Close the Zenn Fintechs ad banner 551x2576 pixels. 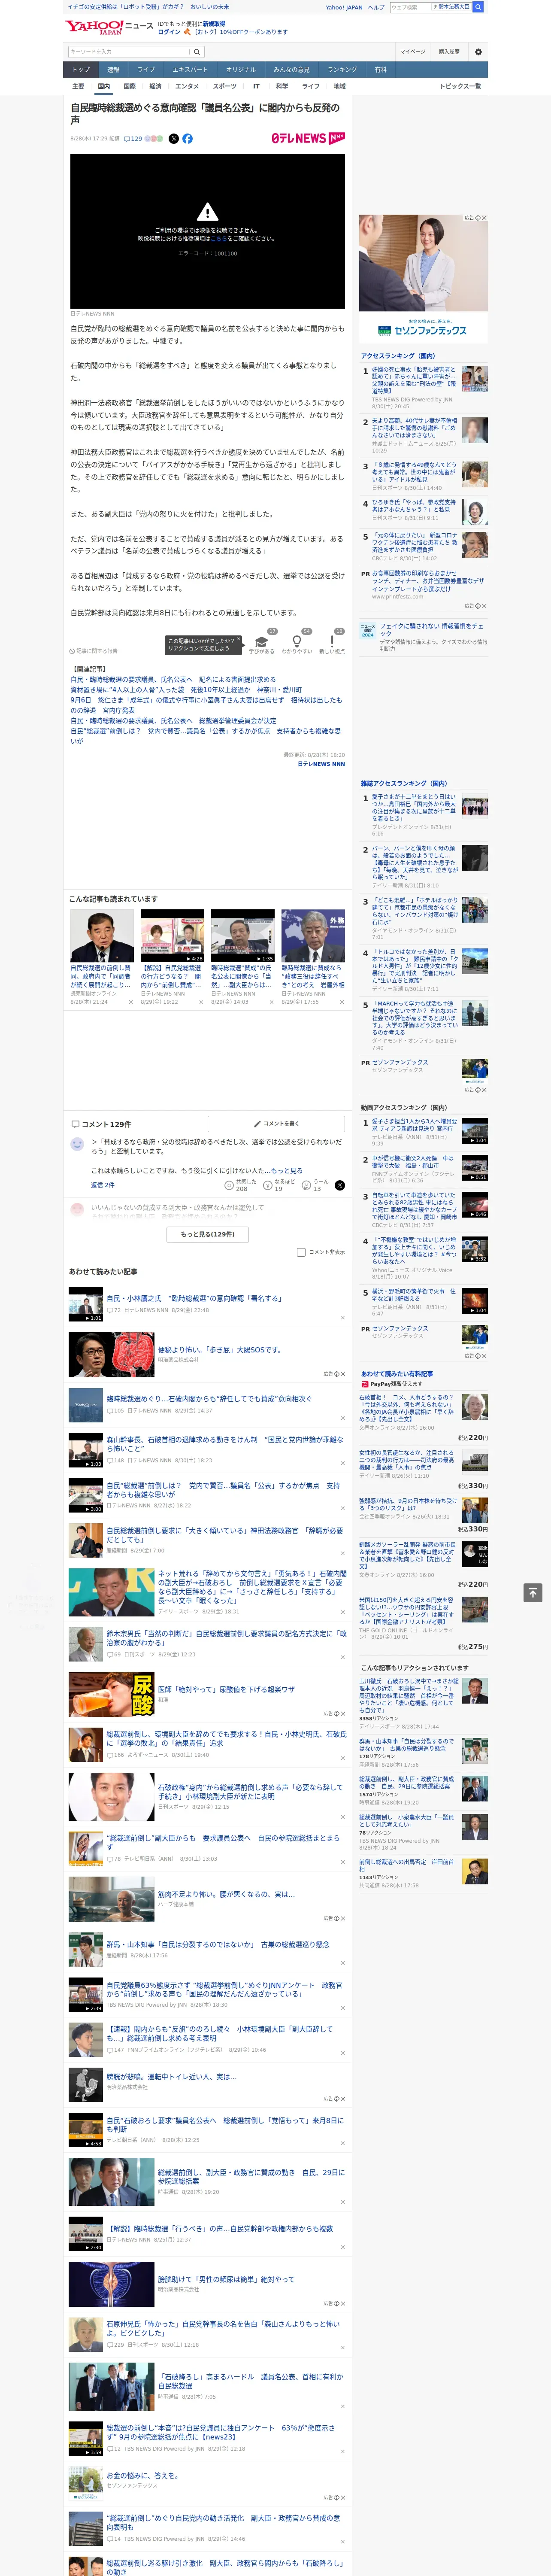click(485, 218)
